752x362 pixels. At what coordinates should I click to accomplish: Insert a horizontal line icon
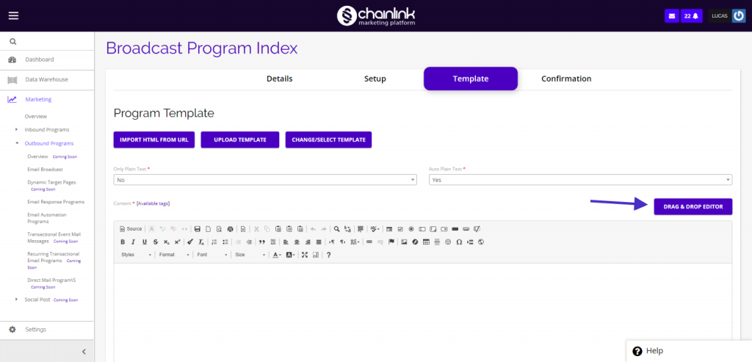437,242
